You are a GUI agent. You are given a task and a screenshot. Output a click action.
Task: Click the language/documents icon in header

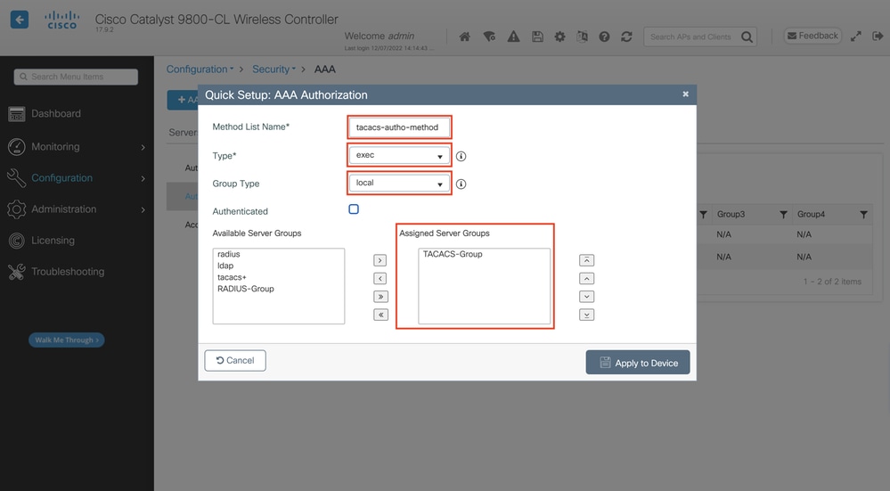coord(582,37)
